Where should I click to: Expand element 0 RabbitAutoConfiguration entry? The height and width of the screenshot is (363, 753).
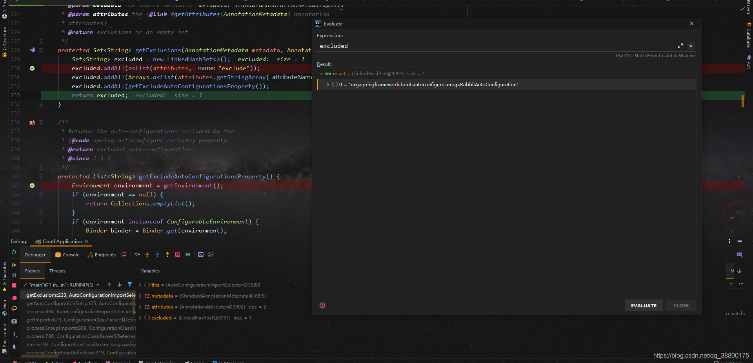pyautogui.click(x=328, y=85)
